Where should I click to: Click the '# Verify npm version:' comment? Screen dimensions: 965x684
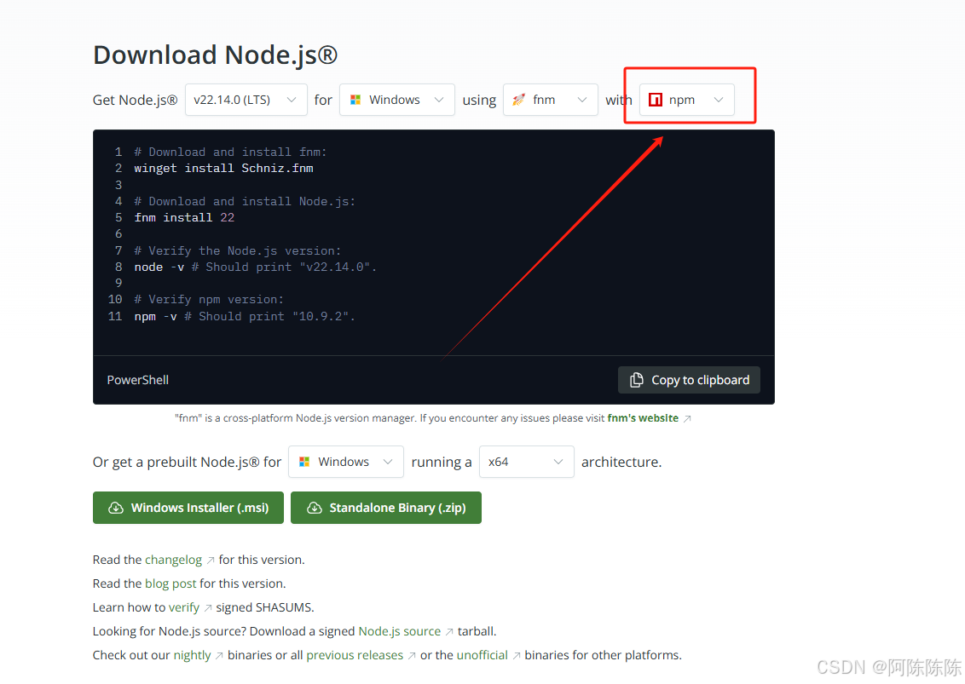[x=209, y=300]
